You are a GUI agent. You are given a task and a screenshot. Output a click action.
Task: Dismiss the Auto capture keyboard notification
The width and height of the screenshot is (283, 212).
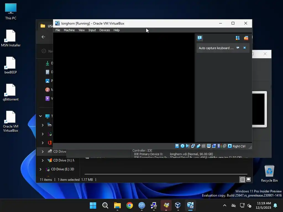245,48
